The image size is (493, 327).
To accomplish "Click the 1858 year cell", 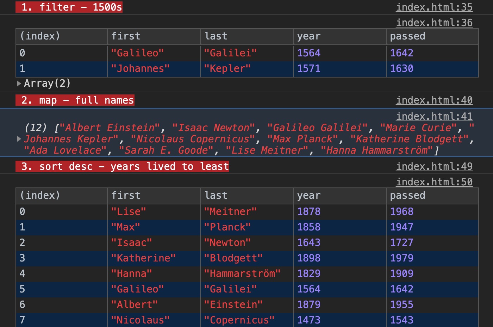I will tap(339, 227).
